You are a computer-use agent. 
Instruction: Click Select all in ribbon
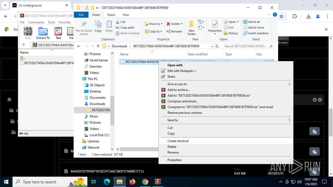[x=252, y=22]
